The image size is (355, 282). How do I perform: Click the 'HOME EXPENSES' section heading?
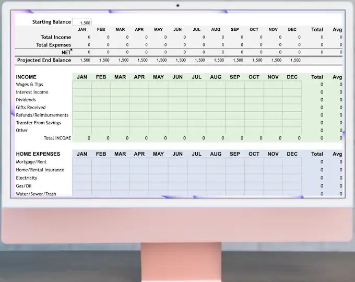38,154
